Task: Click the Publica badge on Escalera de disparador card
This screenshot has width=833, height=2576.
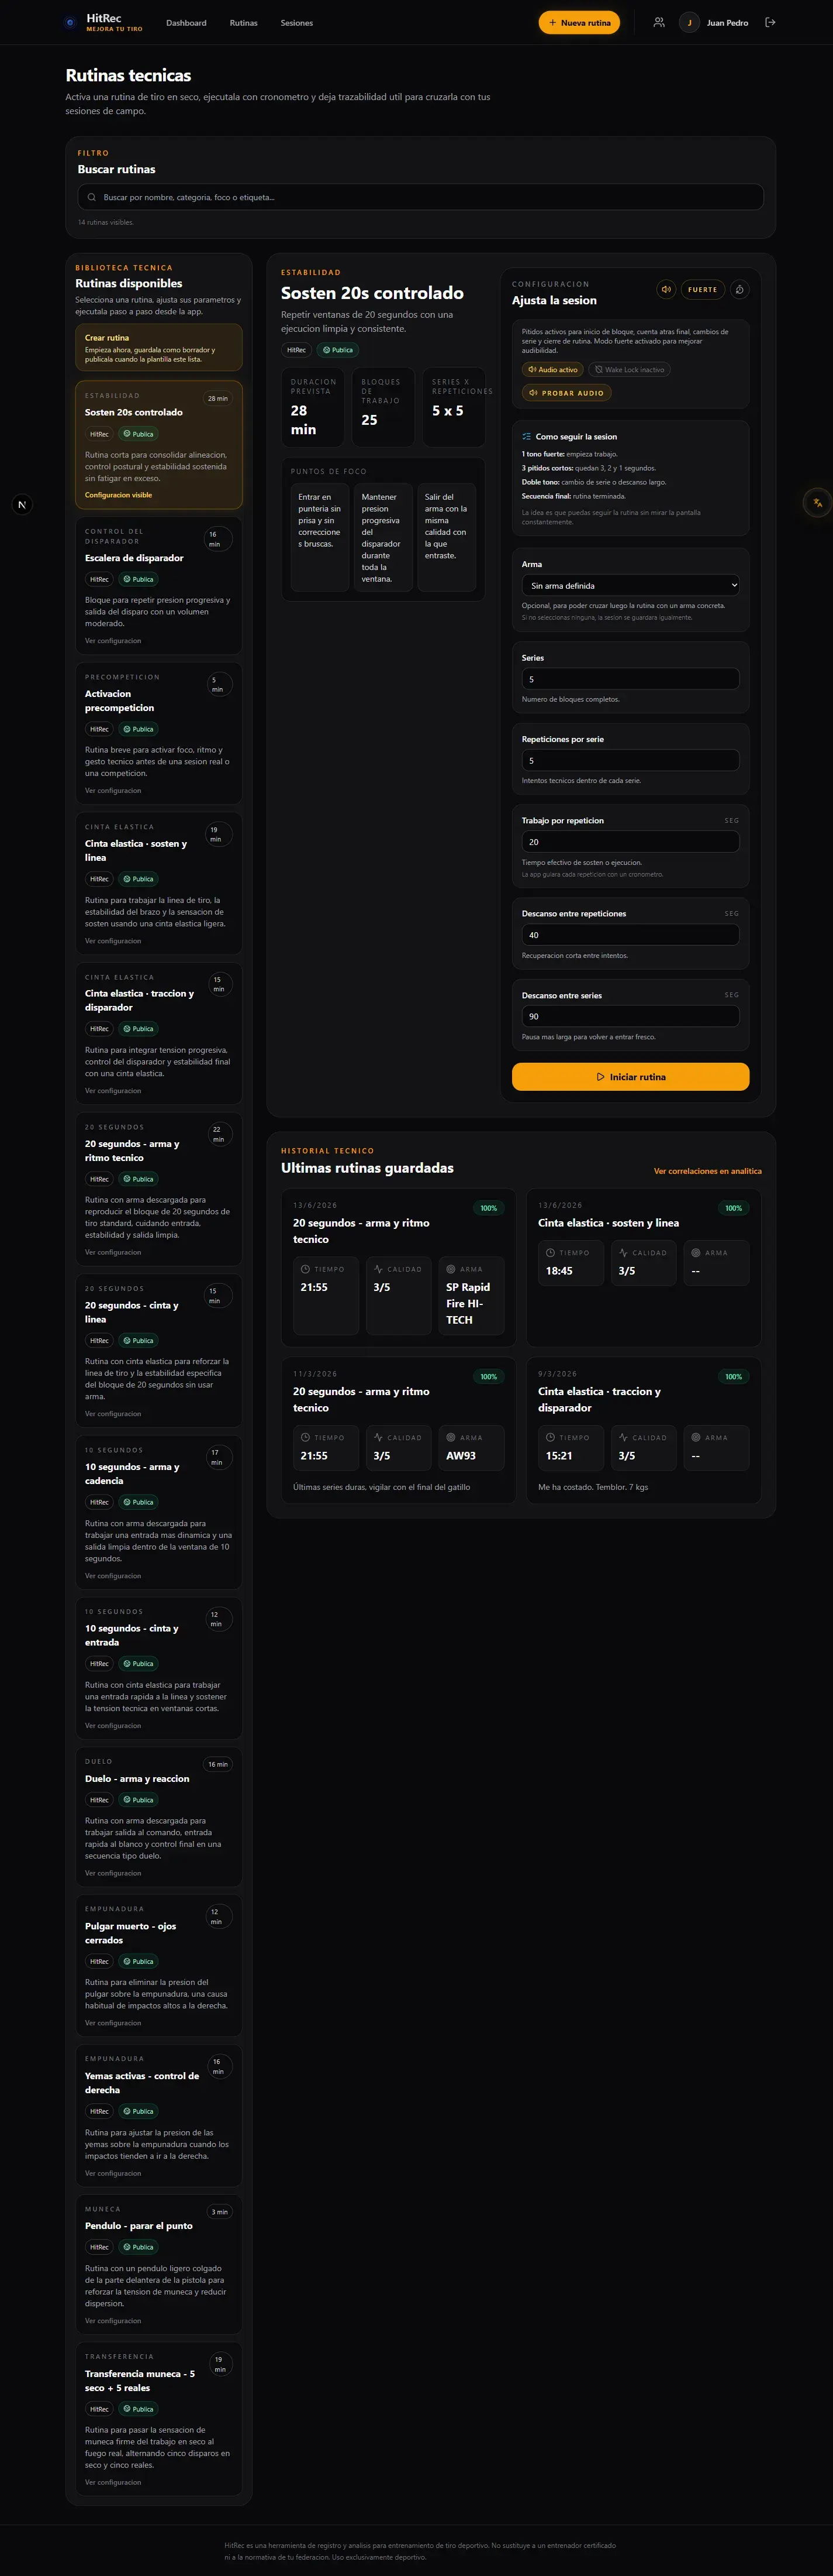Action: [x=139, y=579]
